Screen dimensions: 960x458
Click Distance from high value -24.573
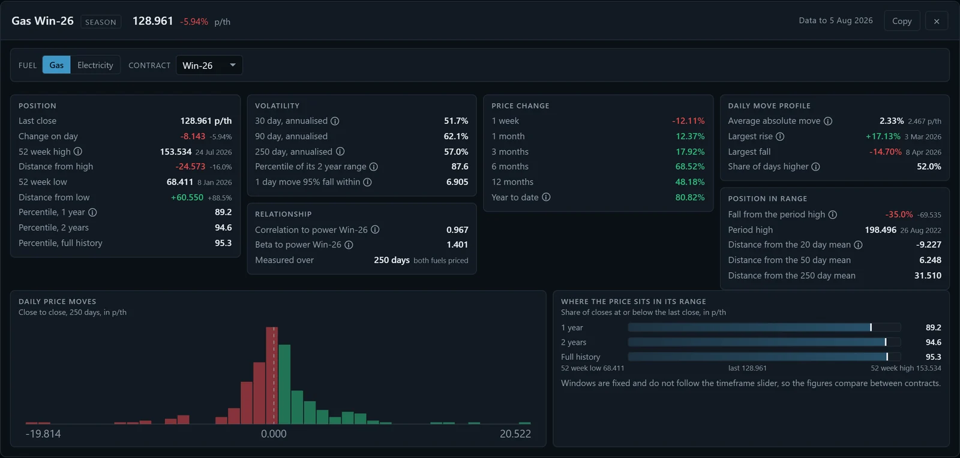[x=190, y=167]
